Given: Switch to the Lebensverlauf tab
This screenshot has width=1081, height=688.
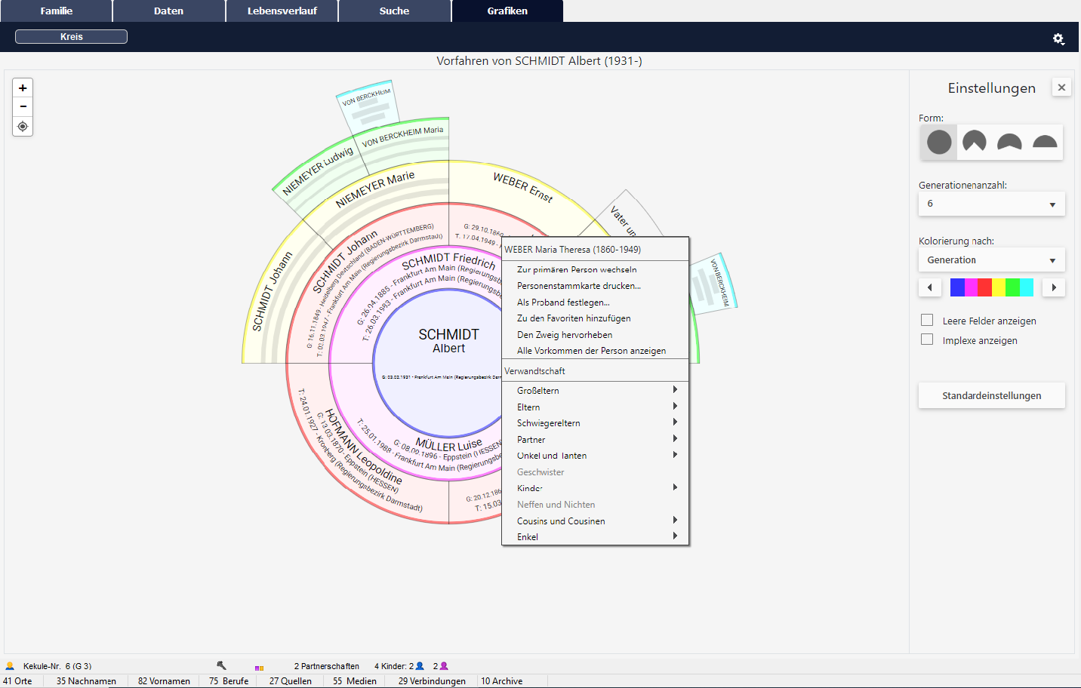Looking at the screenshot, I should tap(282, 11).
